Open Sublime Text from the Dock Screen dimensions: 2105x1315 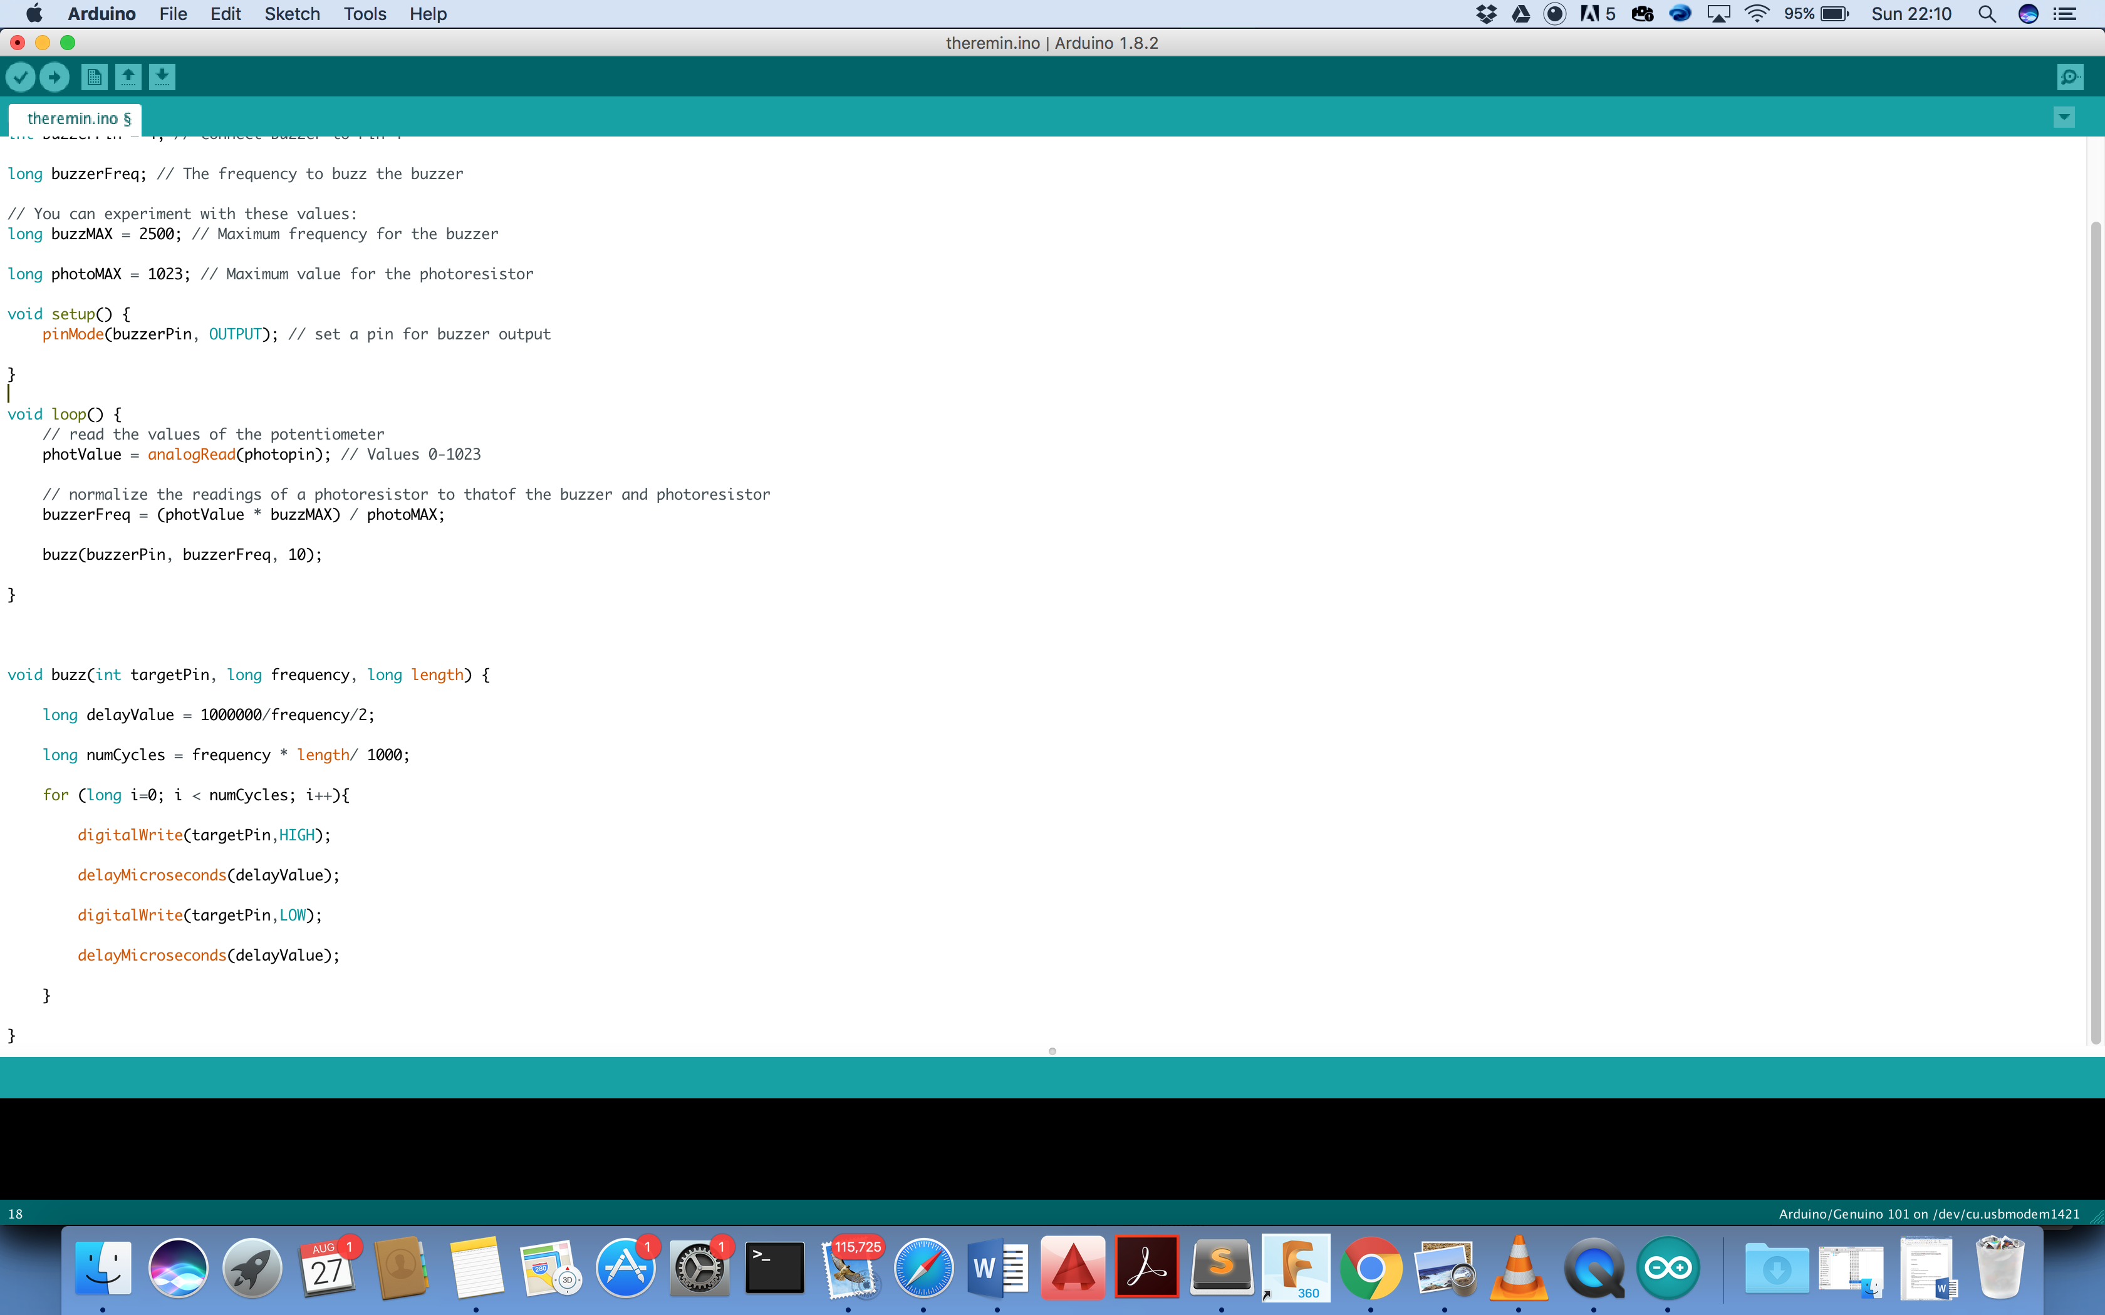tap(1221, 1267)
